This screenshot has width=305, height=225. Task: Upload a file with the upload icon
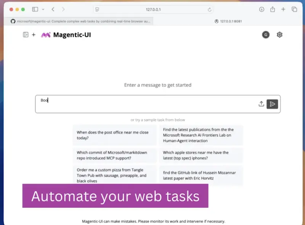[x=261, y=104]
